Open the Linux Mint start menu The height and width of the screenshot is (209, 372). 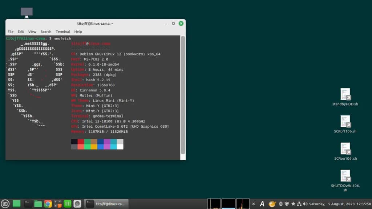point(5,204)
